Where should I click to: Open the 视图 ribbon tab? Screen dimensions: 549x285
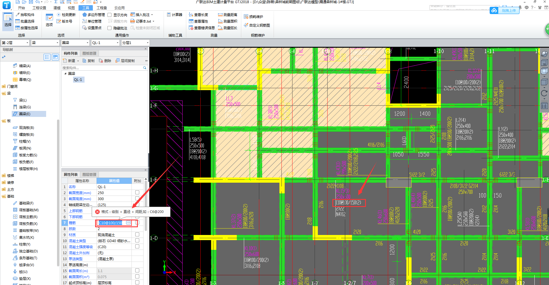pos(71,8)
